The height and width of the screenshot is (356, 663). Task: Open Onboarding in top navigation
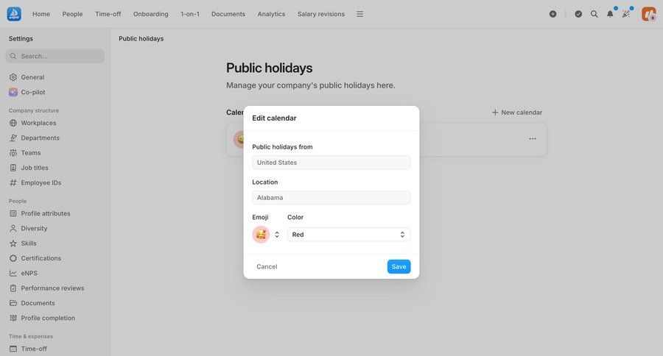(x=150, y=14)
